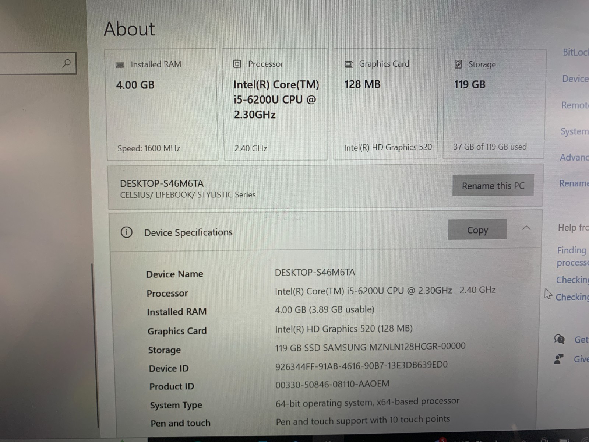Click 'CELSIUS/ LIFEBOOK/ STYLISTIC Series' text

point(188,195)
